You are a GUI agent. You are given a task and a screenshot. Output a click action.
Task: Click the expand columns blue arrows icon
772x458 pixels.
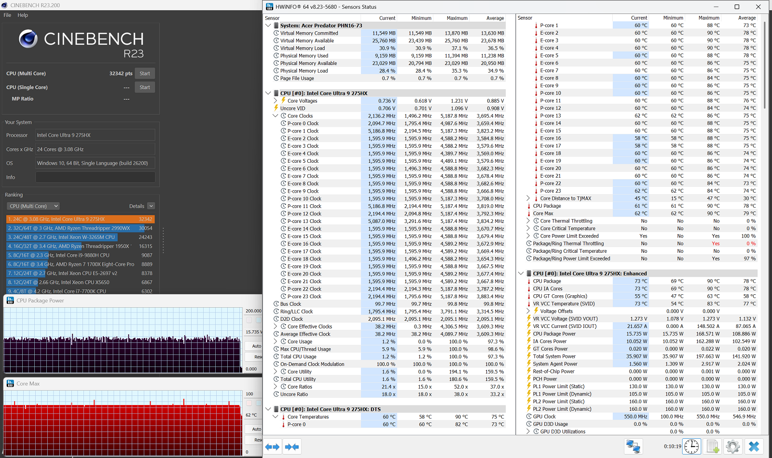click(273, 447)
